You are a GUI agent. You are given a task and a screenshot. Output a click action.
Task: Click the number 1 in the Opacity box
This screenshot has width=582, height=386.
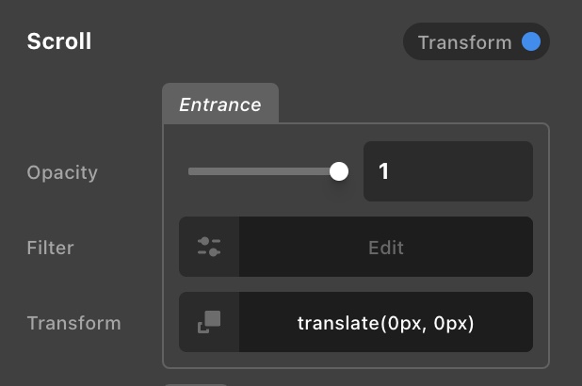pos(384,171)
